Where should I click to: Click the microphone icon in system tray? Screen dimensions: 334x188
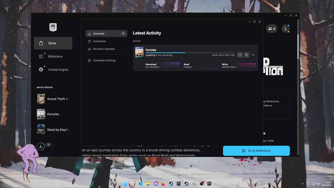pos(308,184)
